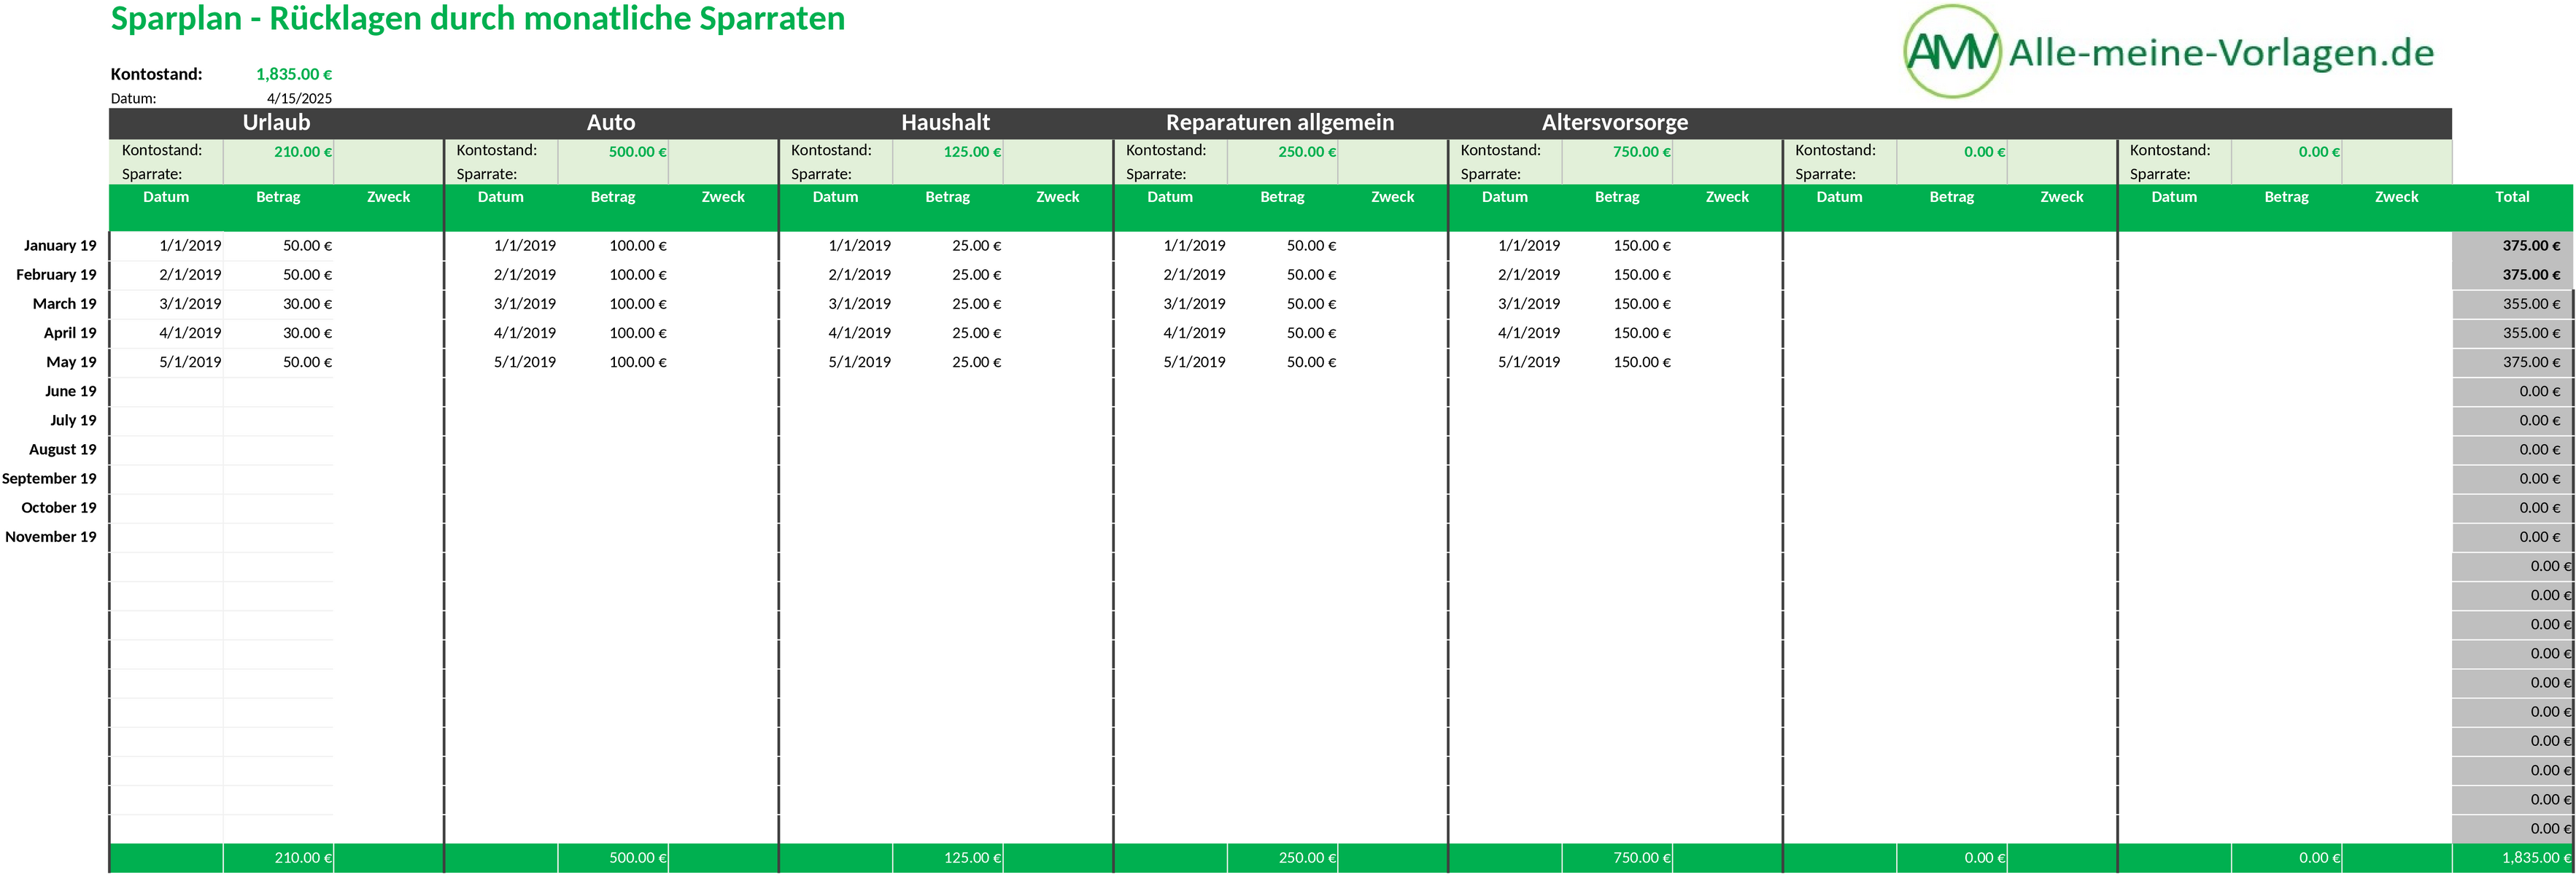The width and height of the screenshot is (2576, 875).
Task: Click the Zweck header under Haushalt
Action: 1058,197
